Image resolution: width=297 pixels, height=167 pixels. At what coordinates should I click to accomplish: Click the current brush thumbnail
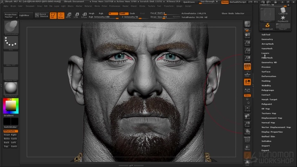point(11,28)
